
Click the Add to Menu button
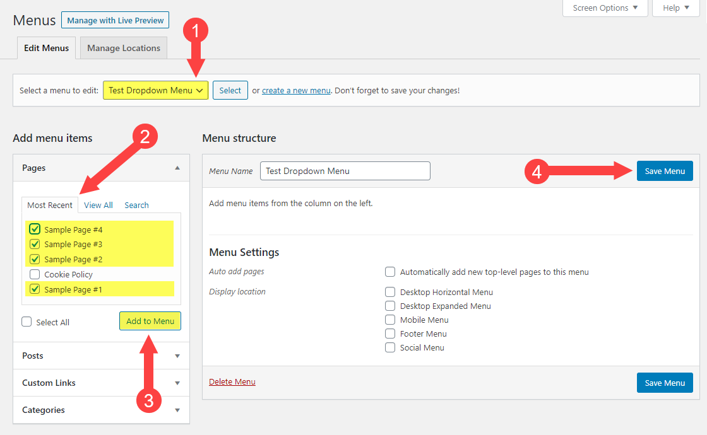150,321
